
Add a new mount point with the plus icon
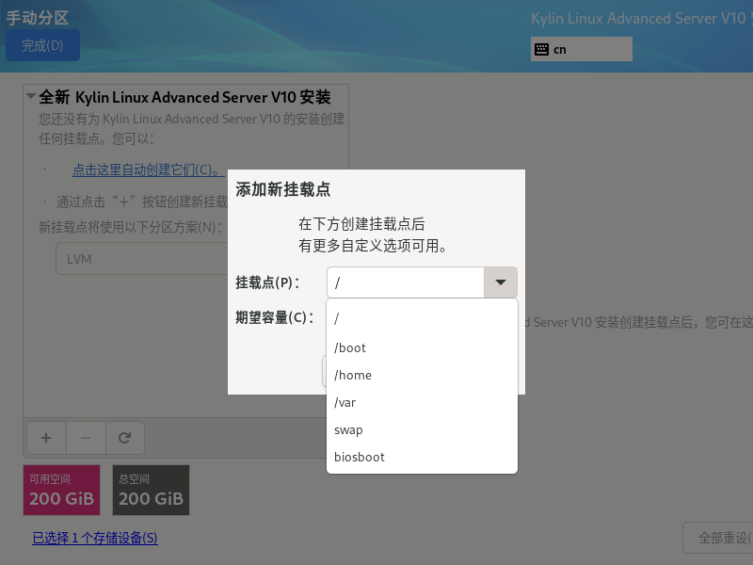45,438
